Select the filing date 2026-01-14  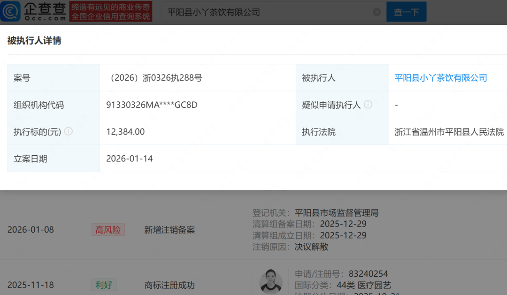130,159
